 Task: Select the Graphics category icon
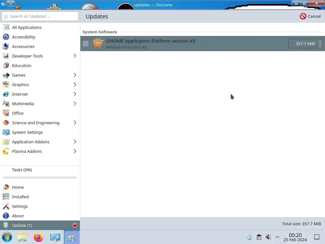(6, 85)
